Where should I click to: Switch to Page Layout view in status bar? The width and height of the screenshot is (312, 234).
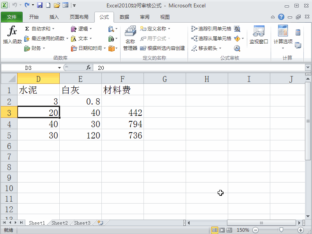[222, 230]
